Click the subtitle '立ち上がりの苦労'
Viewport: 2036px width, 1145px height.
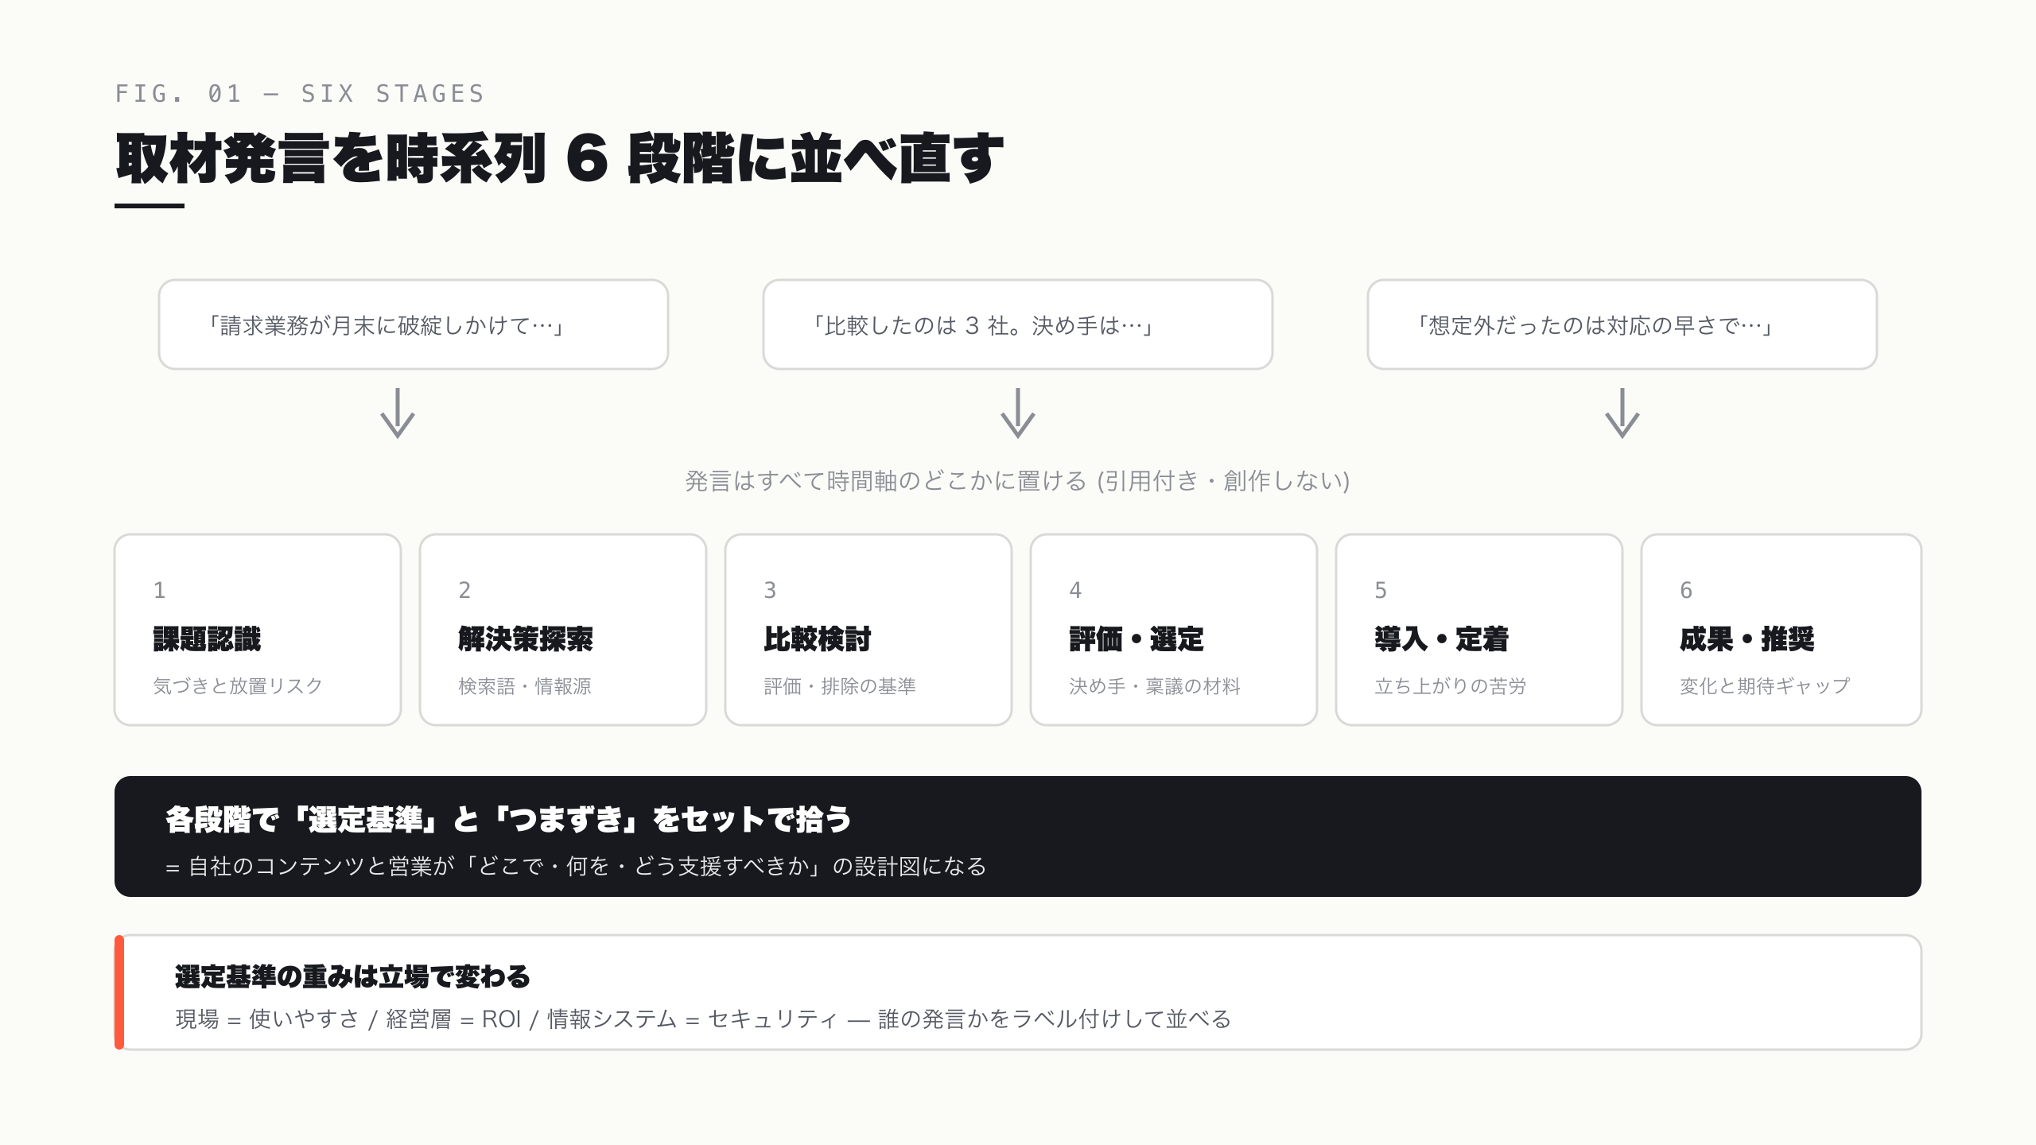pyautogui.click(x=1451, y=686)
